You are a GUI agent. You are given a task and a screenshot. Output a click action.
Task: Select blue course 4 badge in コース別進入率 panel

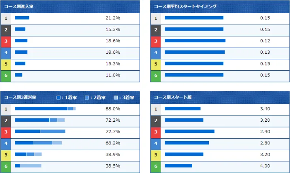6,53
